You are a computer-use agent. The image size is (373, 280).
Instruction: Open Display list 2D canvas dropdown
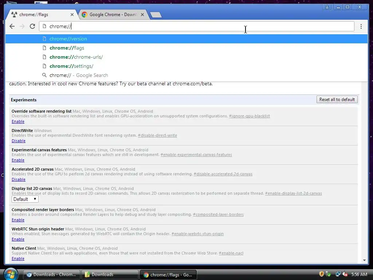[25, 199]
